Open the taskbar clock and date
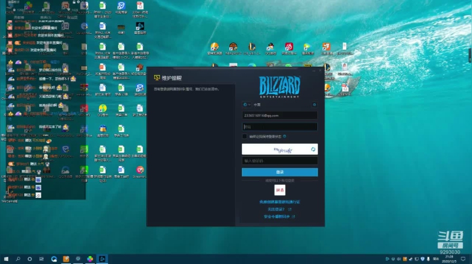 click(x=449, y=259)
